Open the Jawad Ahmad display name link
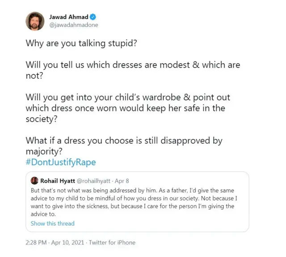The width and height of the screenshot is (286, 257). point(68,17)
